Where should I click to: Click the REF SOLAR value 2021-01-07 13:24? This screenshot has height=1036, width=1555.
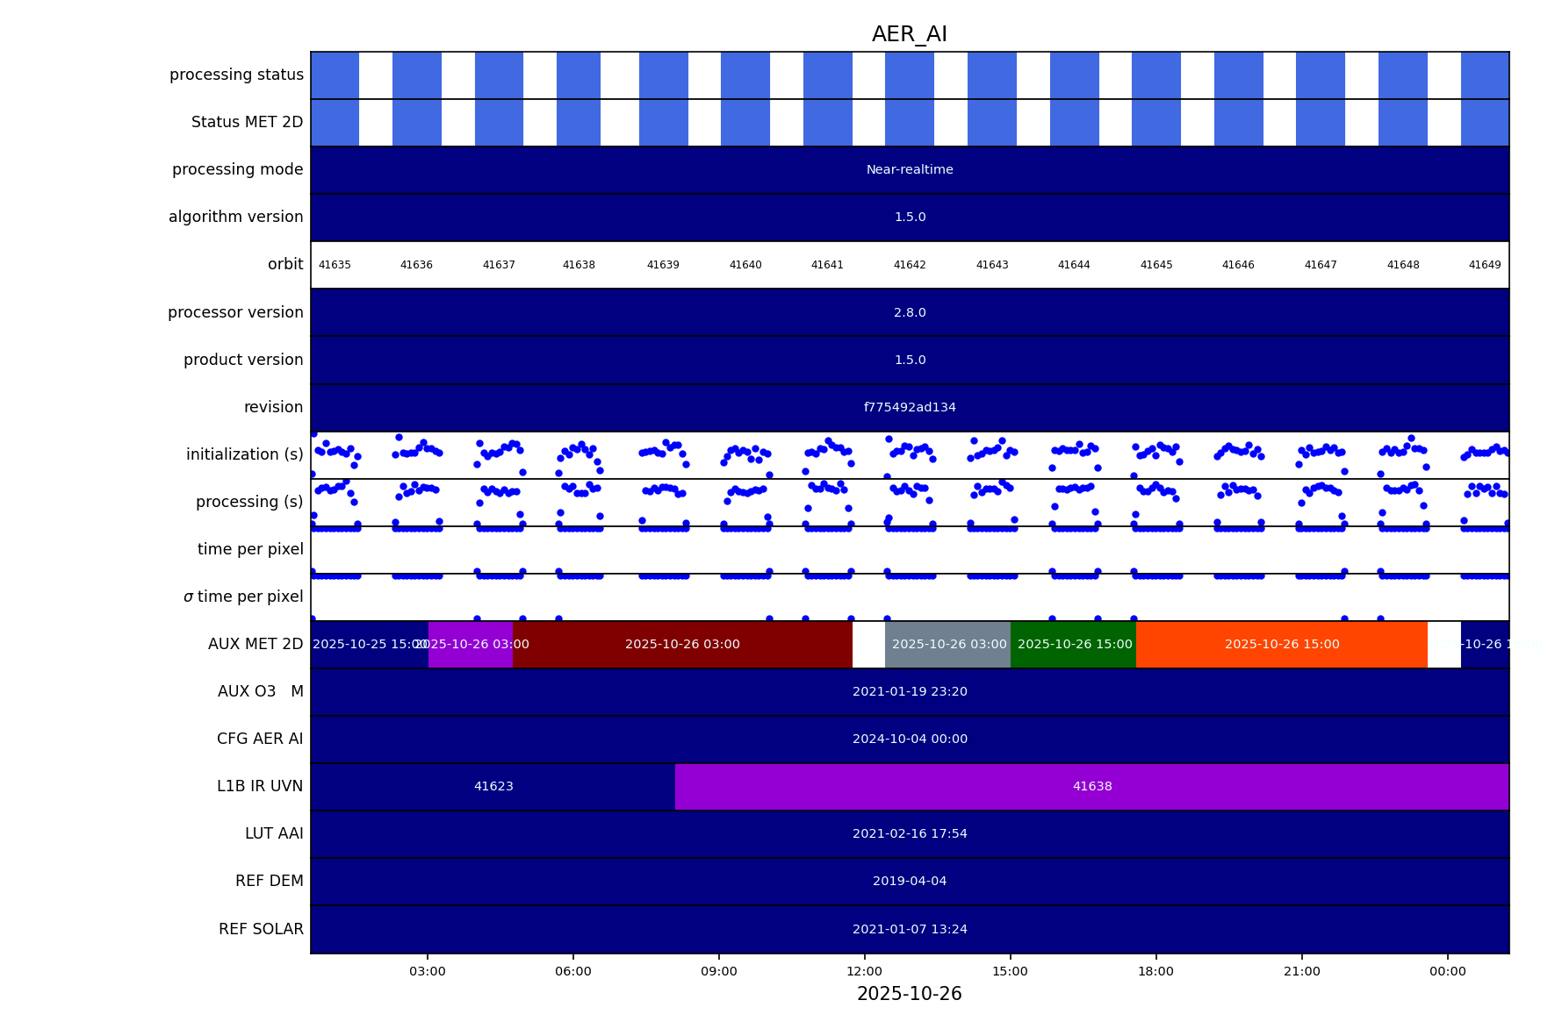pos(910,930)
